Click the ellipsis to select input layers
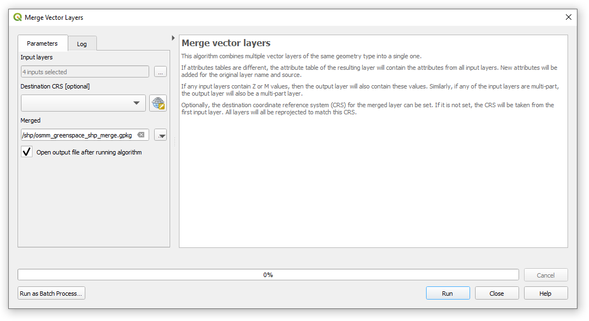The width and height of the screenshot is (589, 321). tap(160, 71)
